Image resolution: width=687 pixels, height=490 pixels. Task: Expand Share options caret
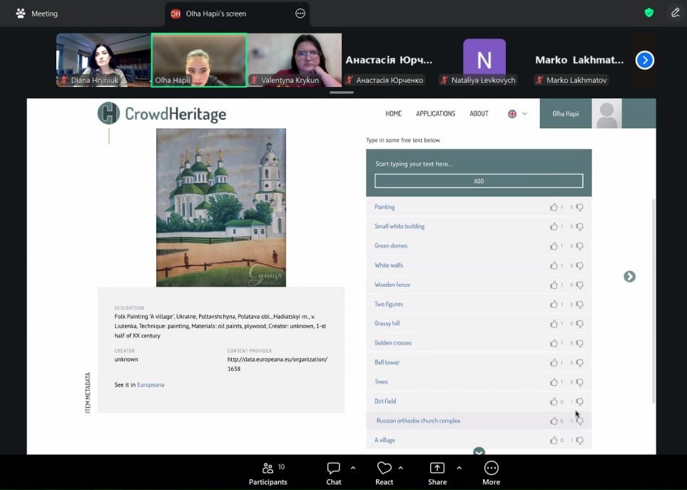pos(459,468)
